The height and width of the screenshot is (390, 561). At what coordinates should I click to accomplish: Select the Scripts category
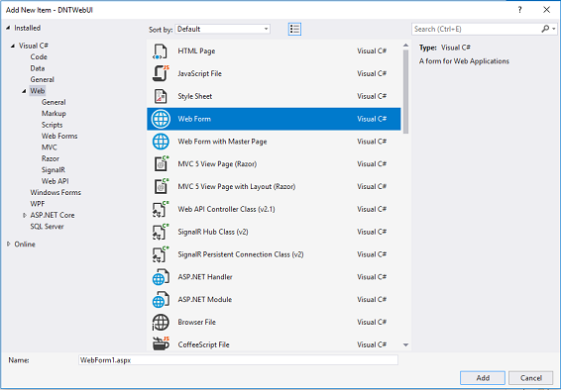pos(53,125)
